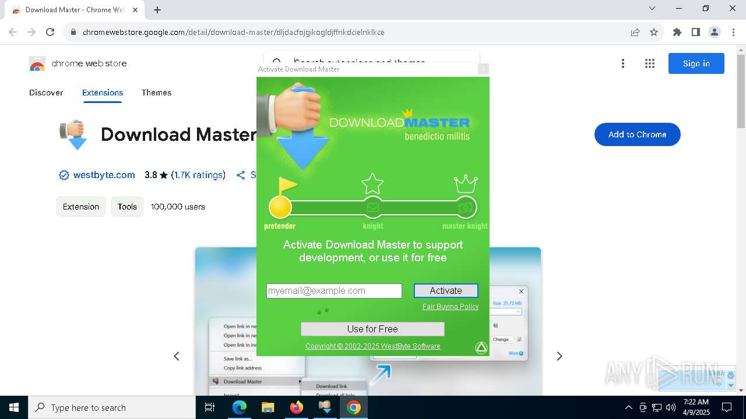Image resolution: width=746 pixels, height=419 pixels.
Task: Open File Explorer from taskbar
Action: [x=268, y=407]
